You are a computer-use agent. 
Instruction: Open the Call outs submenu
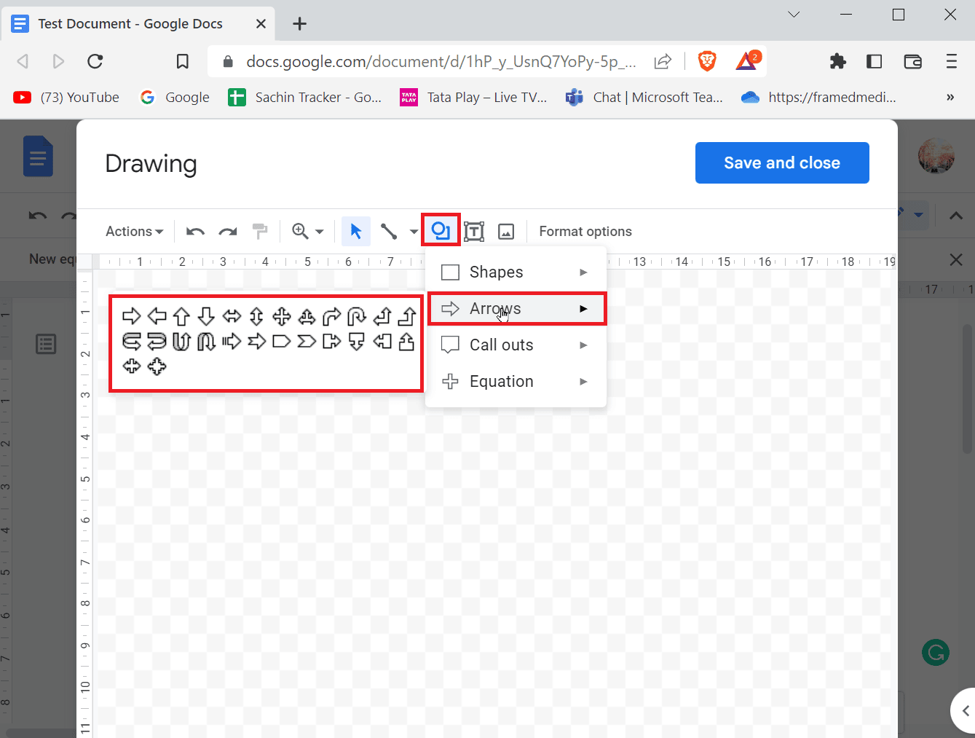coord(501,345)
